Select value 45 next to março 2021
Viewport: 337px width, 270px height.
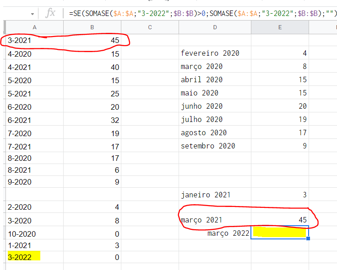coord(280,220)
